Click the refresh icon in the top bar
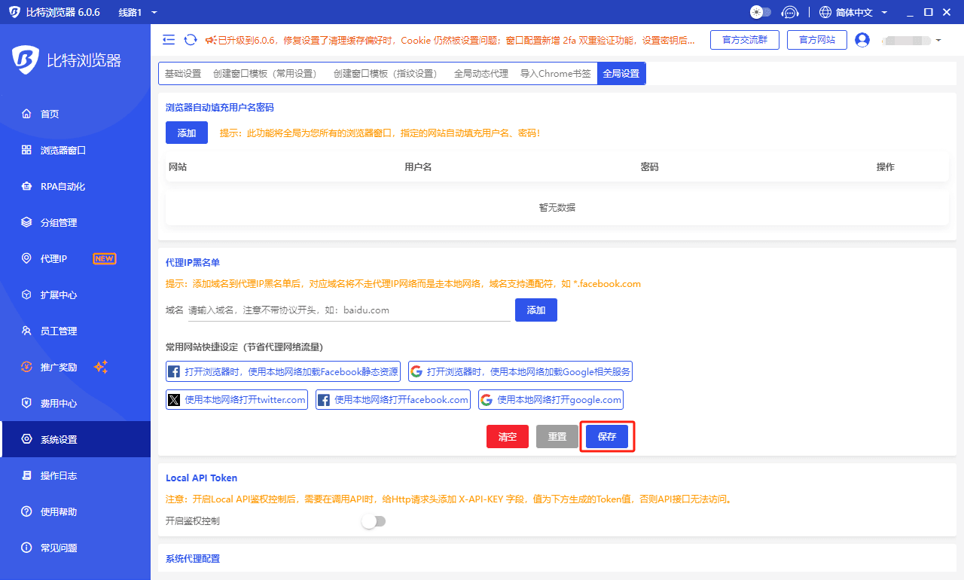The width and height of the screenshot is (964, 580). click(x=191, y=40)
